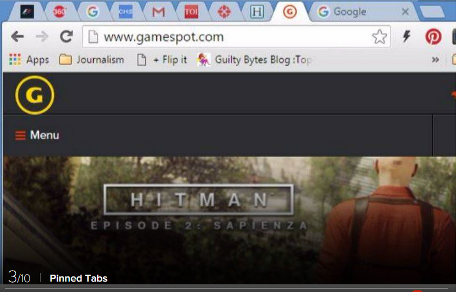Bookmark this page with the star
457x292 pixels.
point(379,37)
